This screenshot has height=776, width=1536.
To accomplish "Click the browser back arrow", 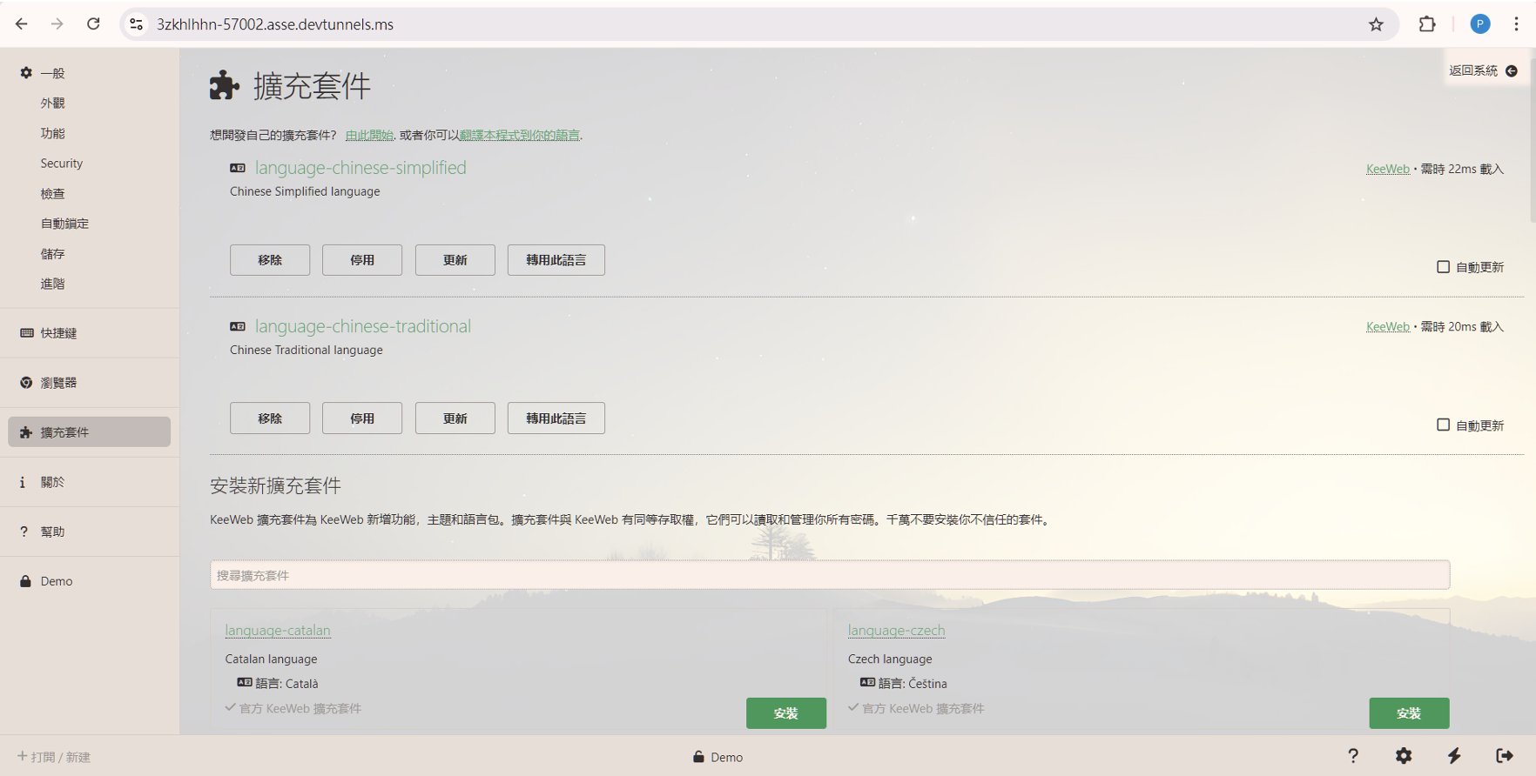I will (22, 24).
